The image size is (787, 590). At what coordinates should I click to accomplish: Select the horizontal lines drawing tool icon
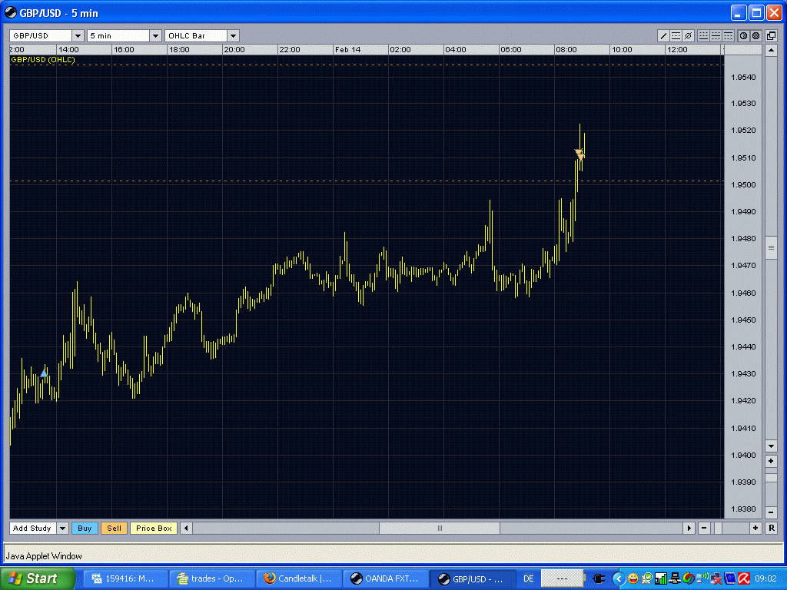(676, 35)
